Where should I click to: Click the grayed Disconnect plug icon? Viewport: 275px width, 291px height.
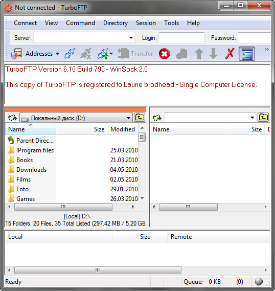click(x=86, y=54)
